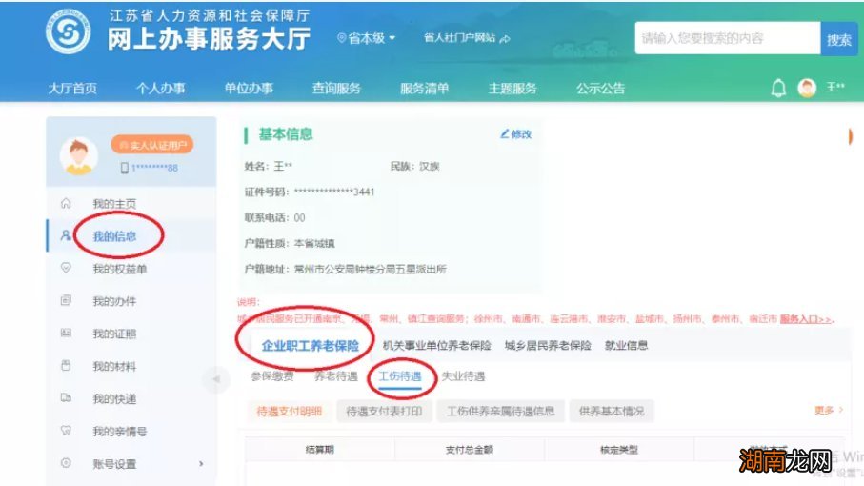The width and height of the screenshot is (864, 486).
Task: Click the document icon beside 我的办件
Action: tap(66, 300)
